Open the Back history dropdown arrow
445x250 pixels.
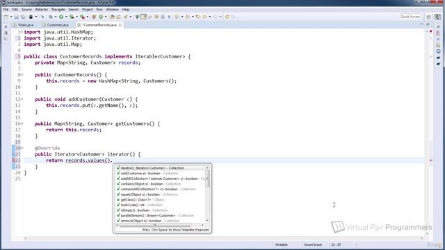tap(210, 17)
